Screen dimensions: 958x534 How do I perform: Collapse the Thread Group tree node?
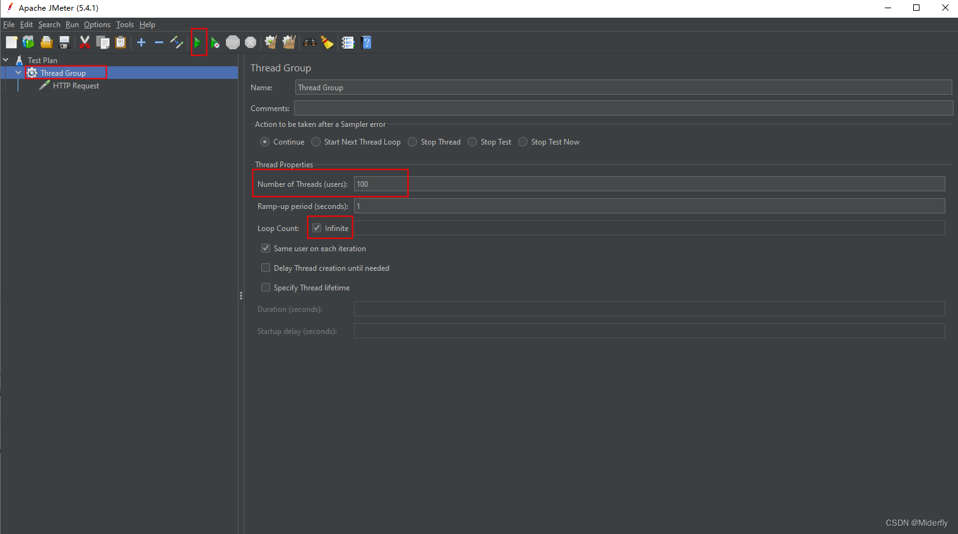[18, 73]
